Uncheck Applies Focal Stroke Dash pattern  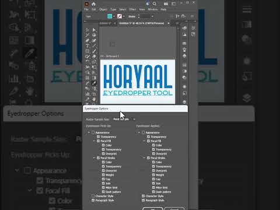[x=153, y=192]
